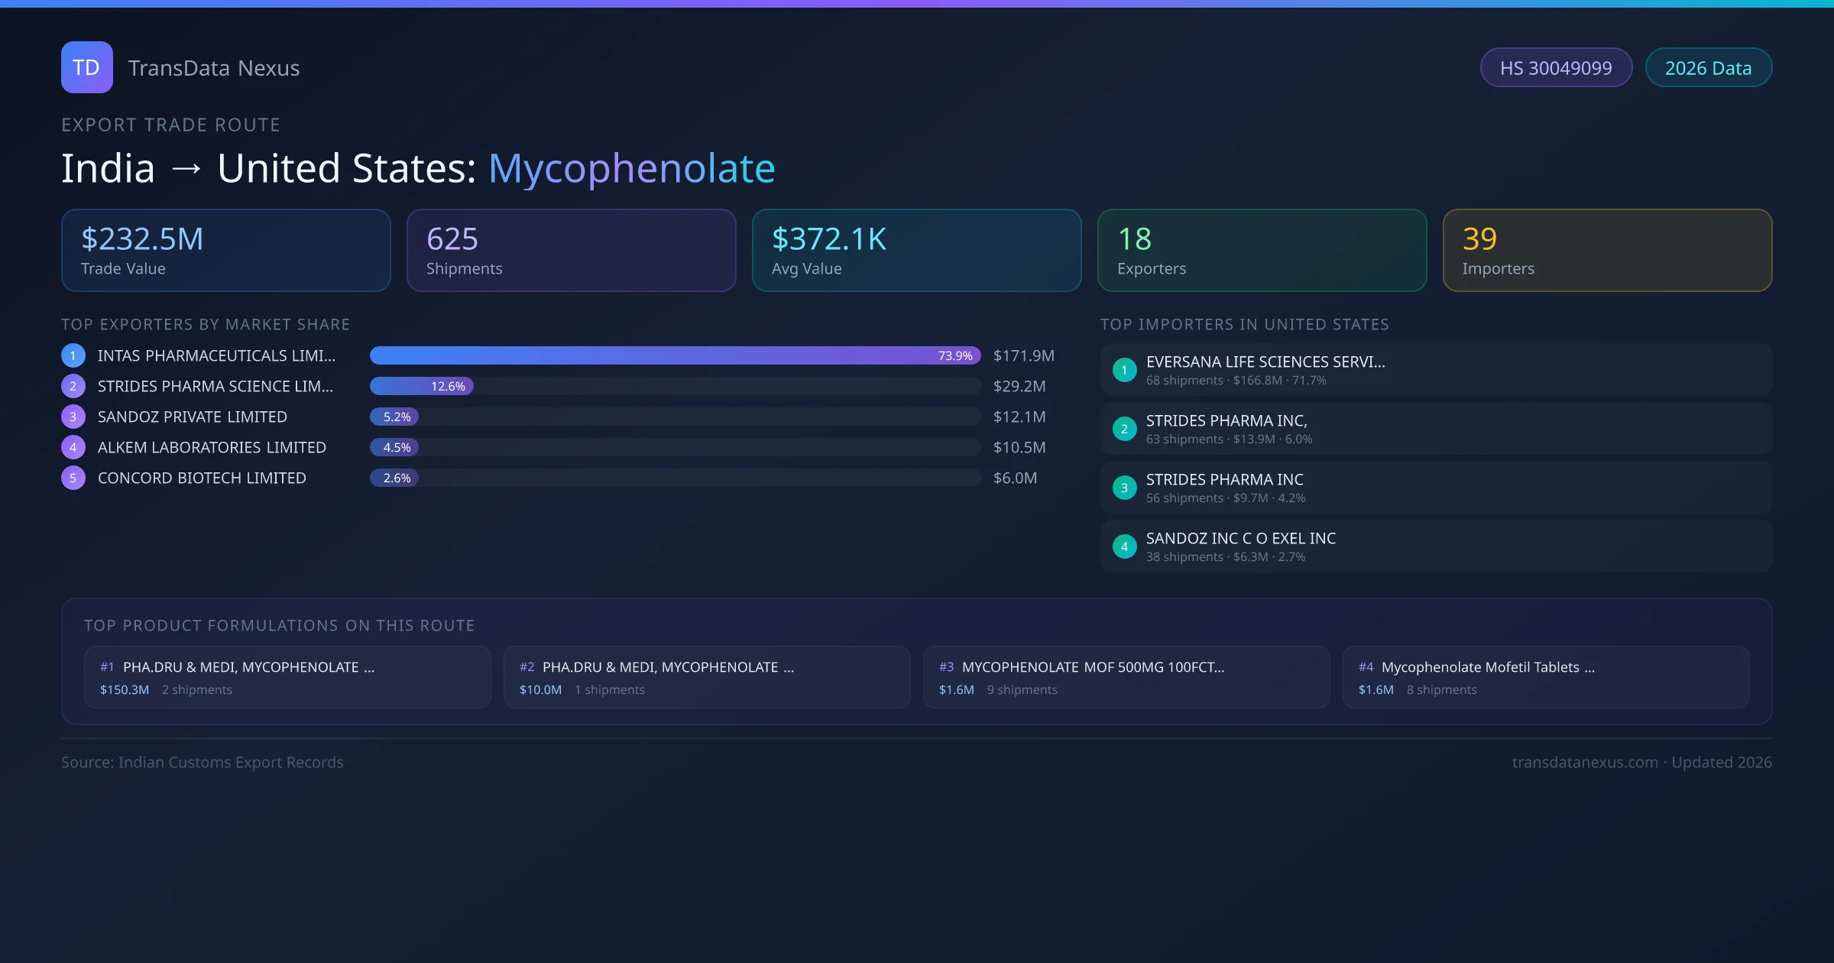Click green rank 2 badge for Strides Pharma Inc,
This screenshot has height=963, width=1834.
(1124, 429)
